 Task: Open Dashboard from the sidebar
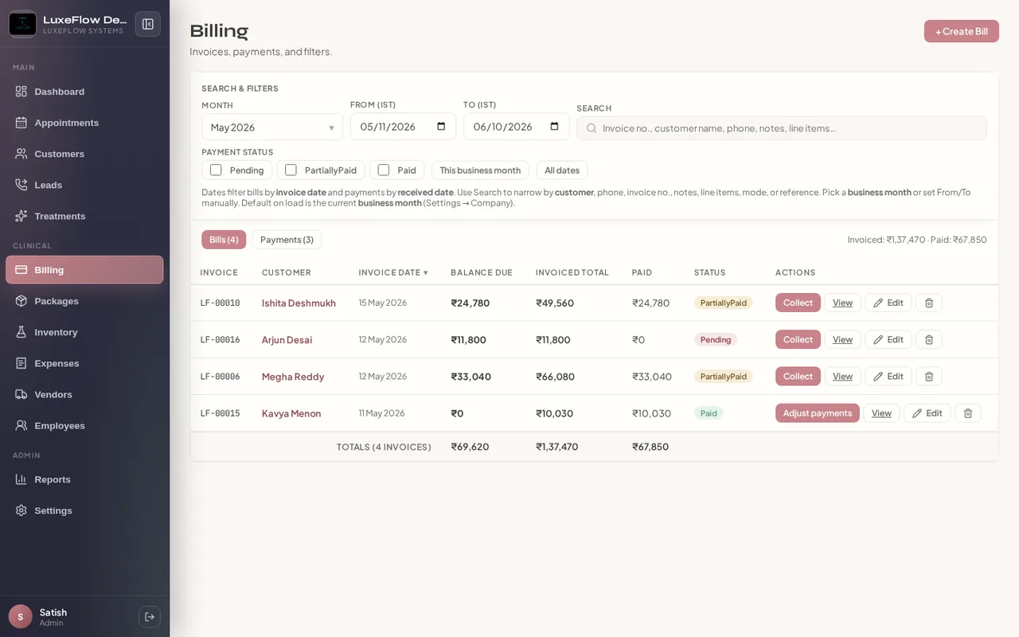click(x=84, y=92)
